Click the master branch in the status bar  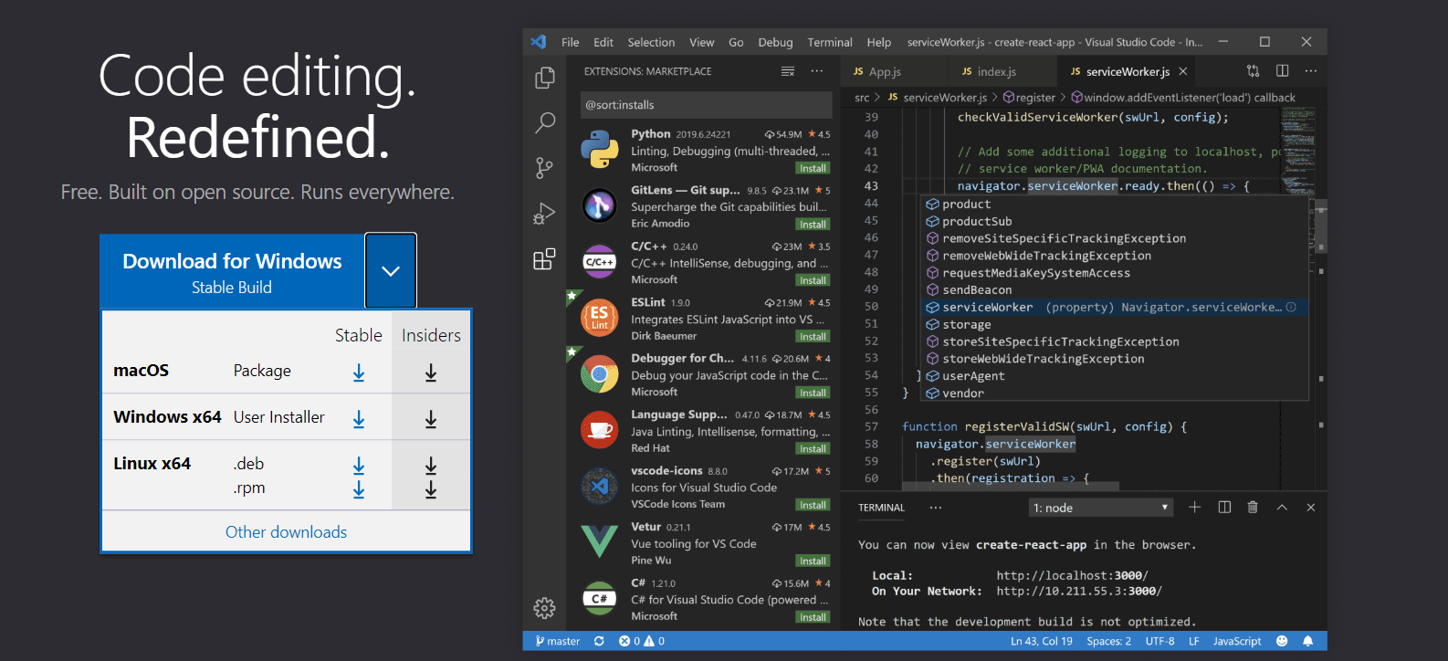(x=558, y=641)
